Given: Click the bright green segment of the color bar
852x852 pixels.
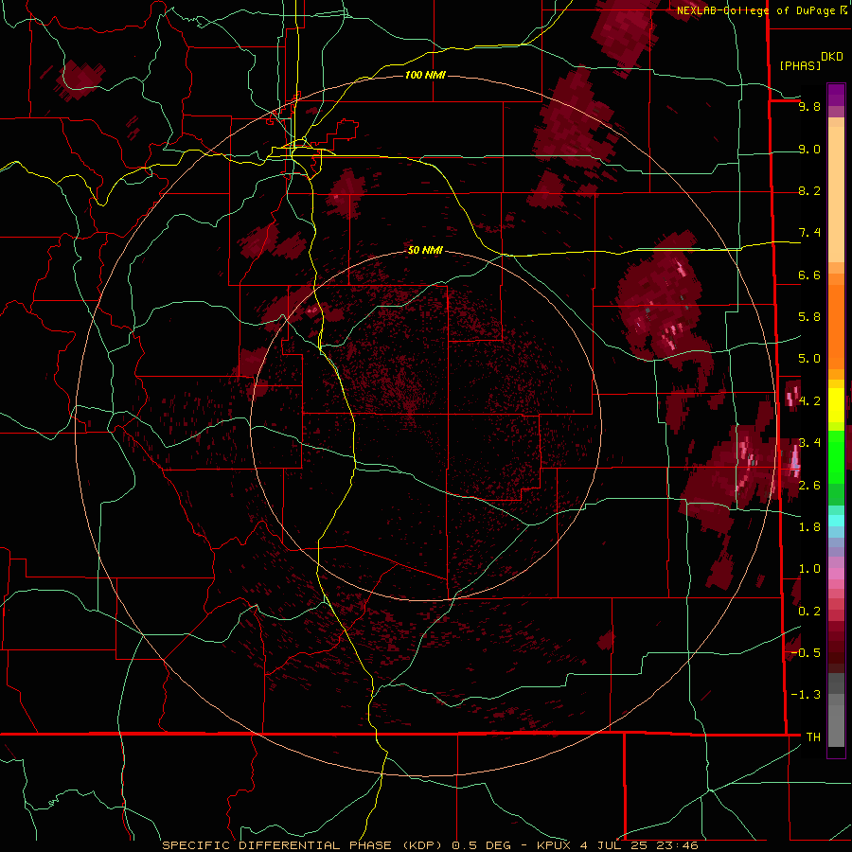Looking at the screenshot, I should coord(836,458).
